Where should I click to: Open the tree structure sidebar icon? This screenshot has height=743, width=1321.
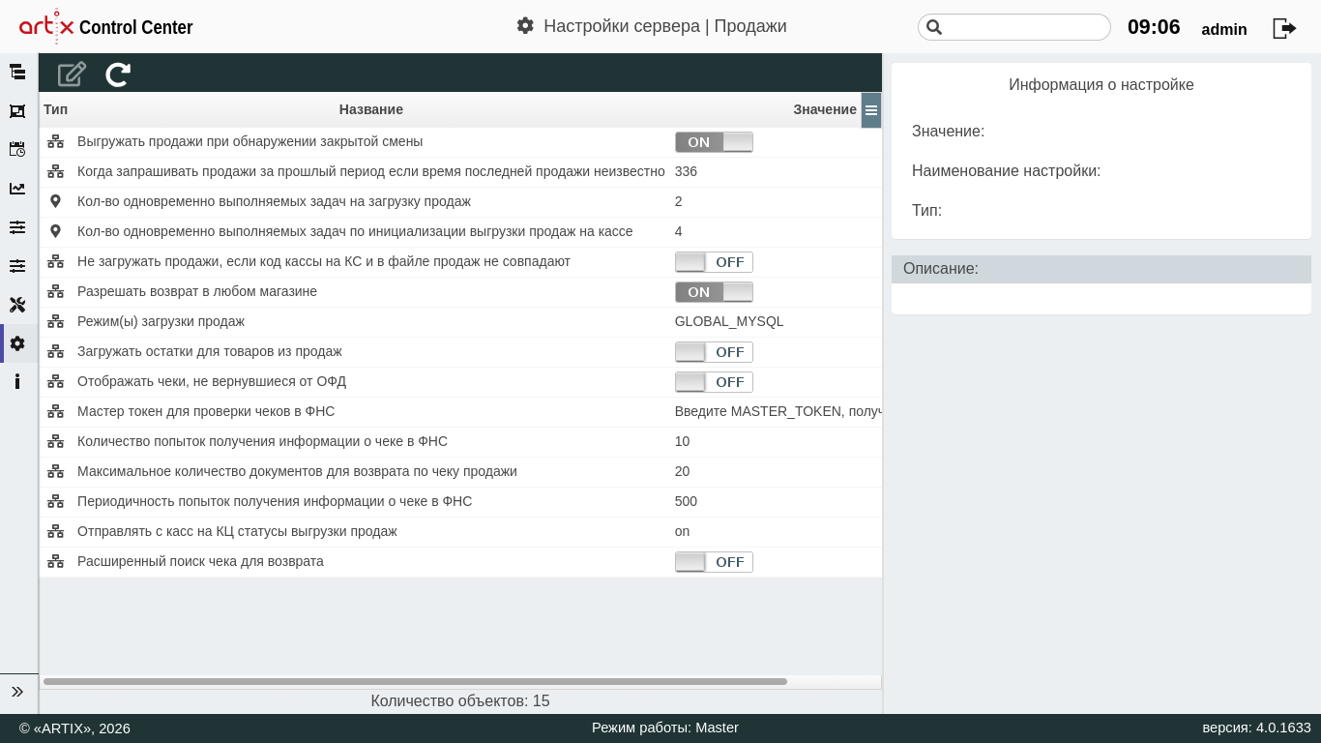17,72
